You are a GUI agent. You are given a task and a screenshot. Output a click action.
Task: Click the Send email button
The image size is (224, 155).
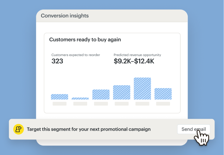pyautogui.click(x=194, y=129)
